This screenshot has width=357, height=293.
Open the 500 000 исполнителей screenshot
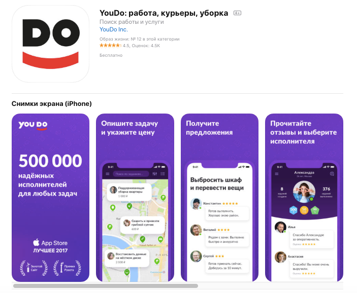click(51, 198)
